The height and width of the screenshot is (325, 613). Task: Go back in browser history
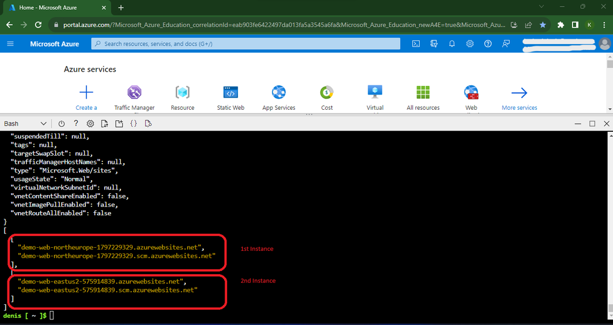(9, 25)
